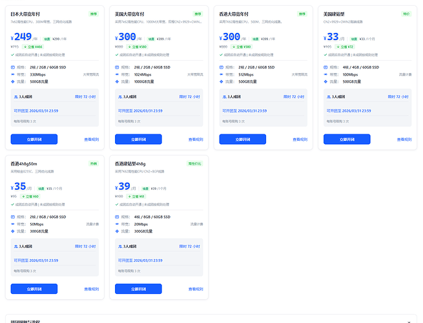This screenshot has width=423, height=323.
Task: Click 推荐 badge on 日本大带宽年付 card
Action: tap(94, 14)
